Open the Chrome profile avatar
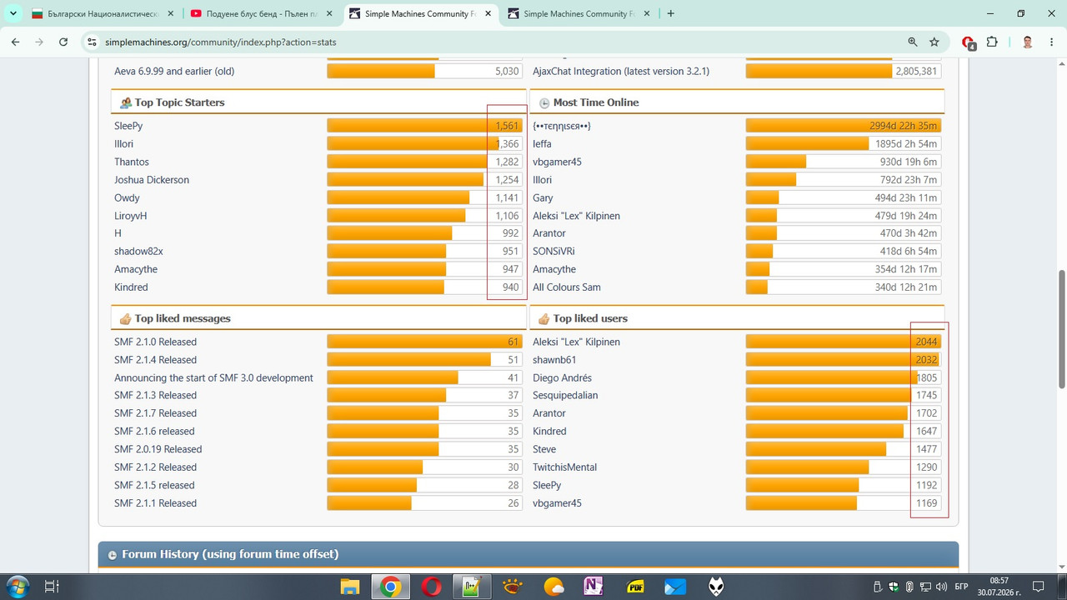 pos(1028,42)
